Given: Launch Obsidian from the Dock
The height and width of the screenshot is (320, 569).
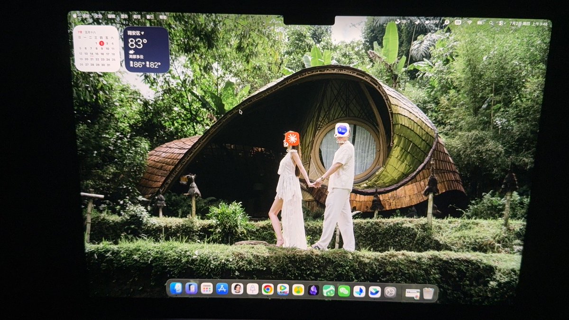Looking at the screenshot, I should pyautogui.click(x=313, y=290).
